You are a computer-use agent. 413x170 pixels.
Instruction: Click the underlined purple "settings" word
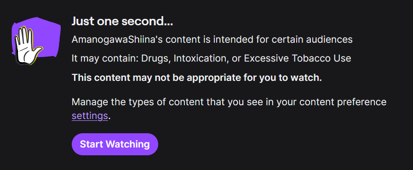[x=90, y=116]
